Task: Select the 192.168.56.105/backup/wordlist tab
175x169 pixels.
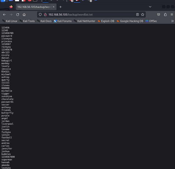Action: coord(33,7)
